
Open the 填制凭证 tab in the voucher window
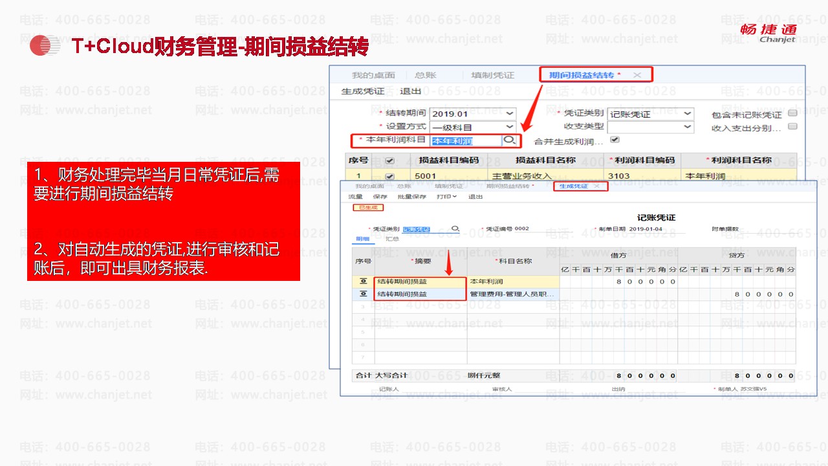click(x=449, y=186)
